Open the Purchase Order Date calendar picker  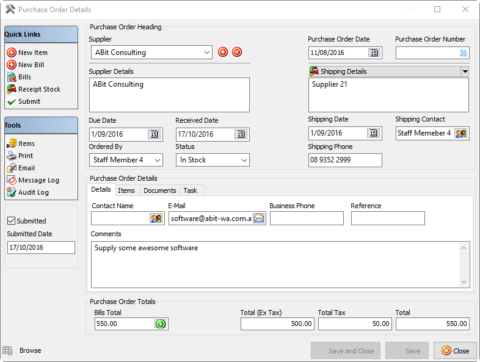click(374, 53)
